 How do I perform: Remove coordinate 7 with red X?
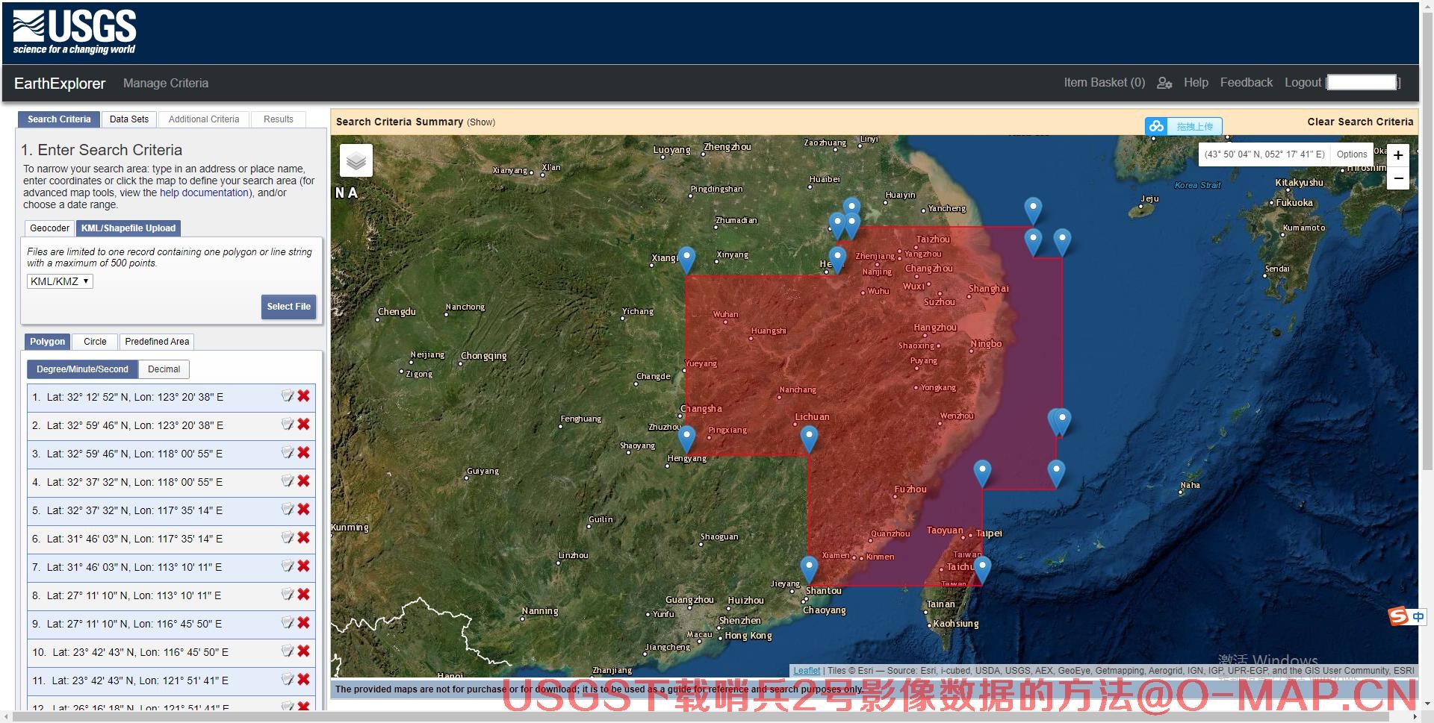(304, 566)
